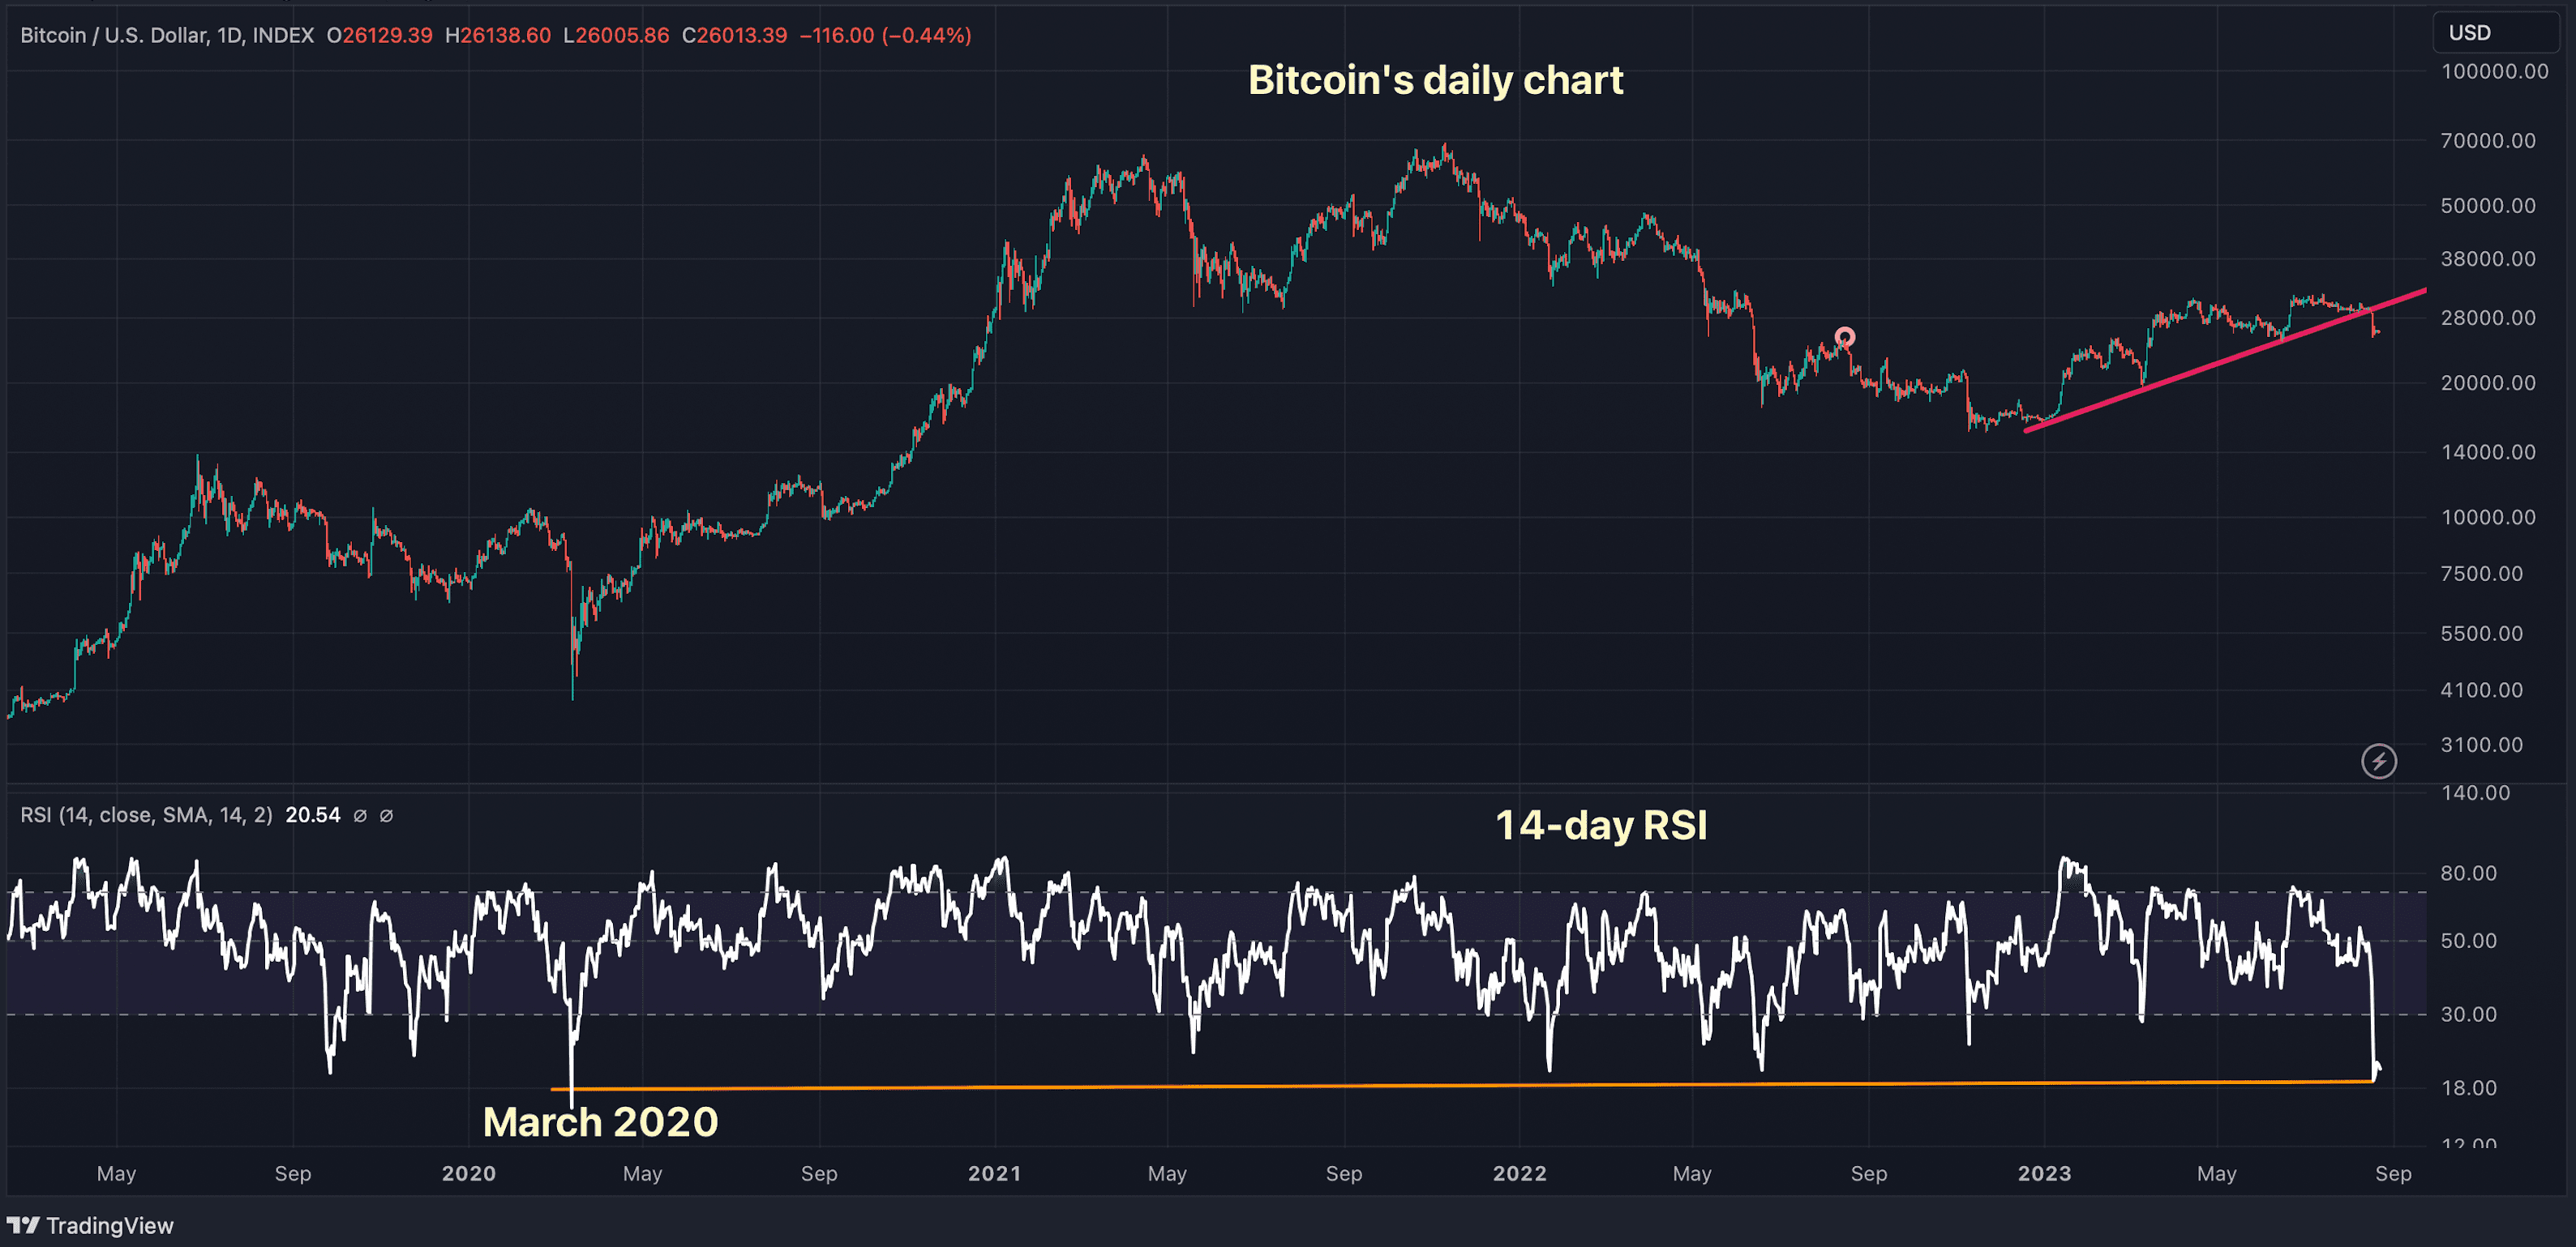Click the second RSI empty-value symbol
The image size is (2576, 1247).
tap(386, 815)
